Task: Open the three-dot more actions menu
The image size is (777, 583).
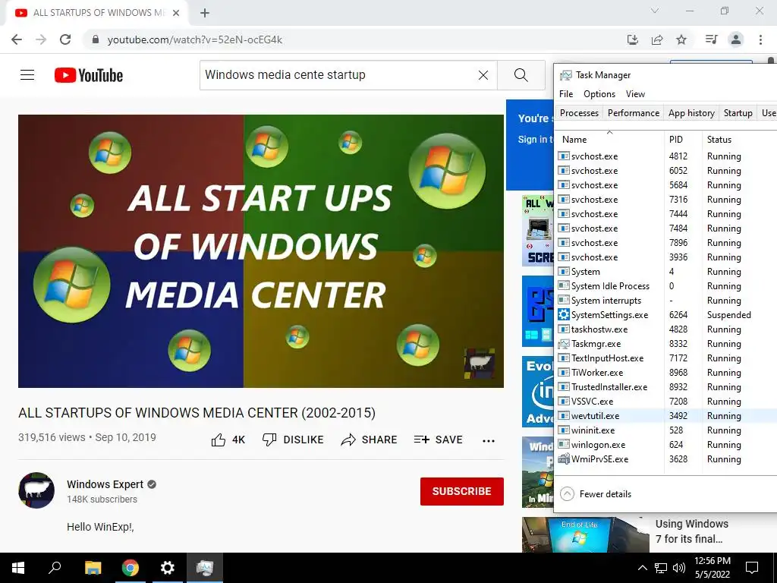Action: click(x=489, y=441)
